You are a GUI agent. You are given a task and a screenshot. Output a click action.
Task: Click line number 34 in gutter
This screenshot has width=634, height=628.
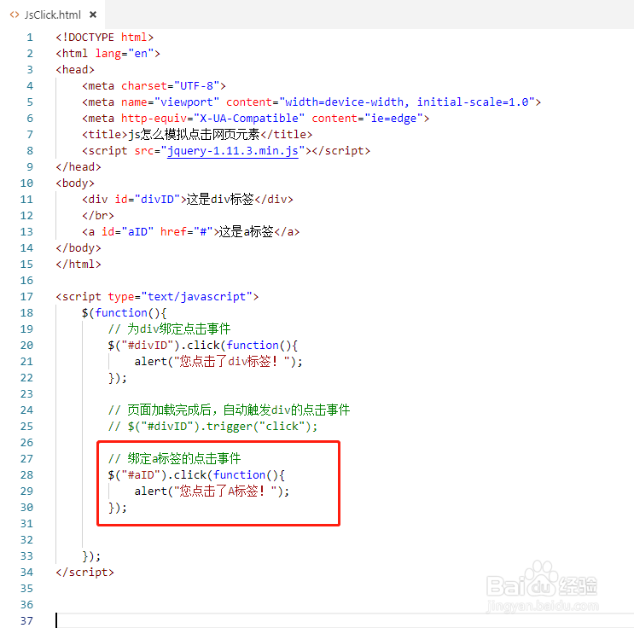click(26, 573)
